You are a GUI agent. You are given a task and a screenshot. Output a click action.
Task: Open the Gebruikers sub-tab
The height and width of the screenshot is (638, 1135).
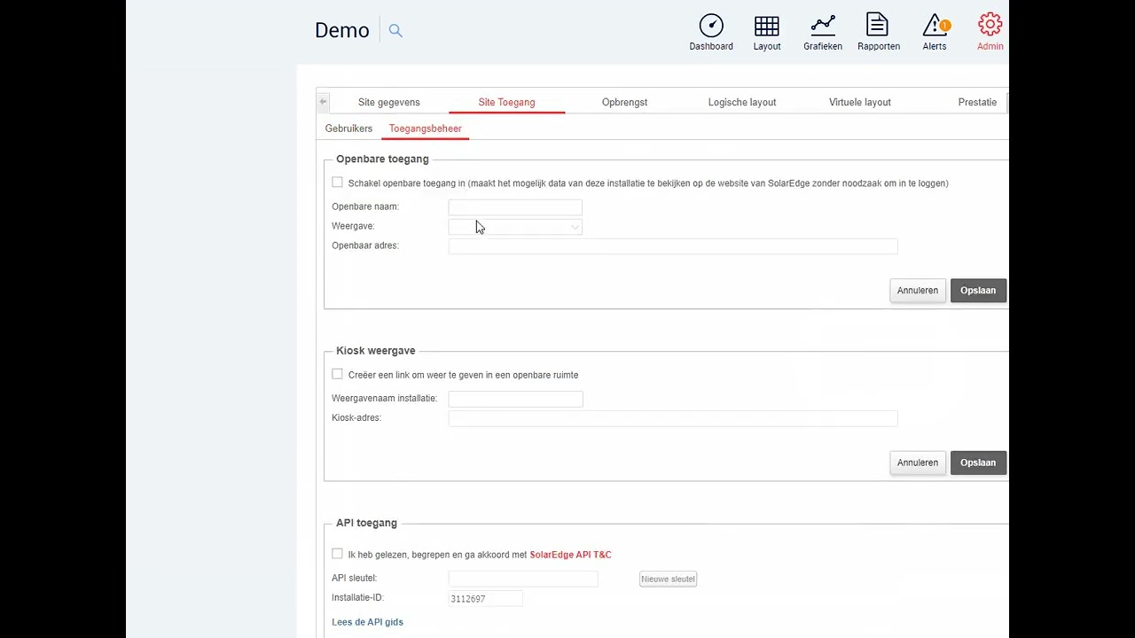(x=348, y=128)
